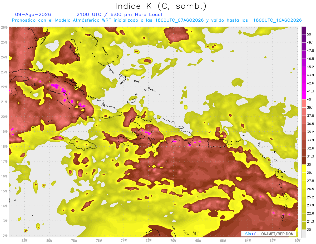Click the '50' colour scale label
316x244 pixels.
click(309, 34)
